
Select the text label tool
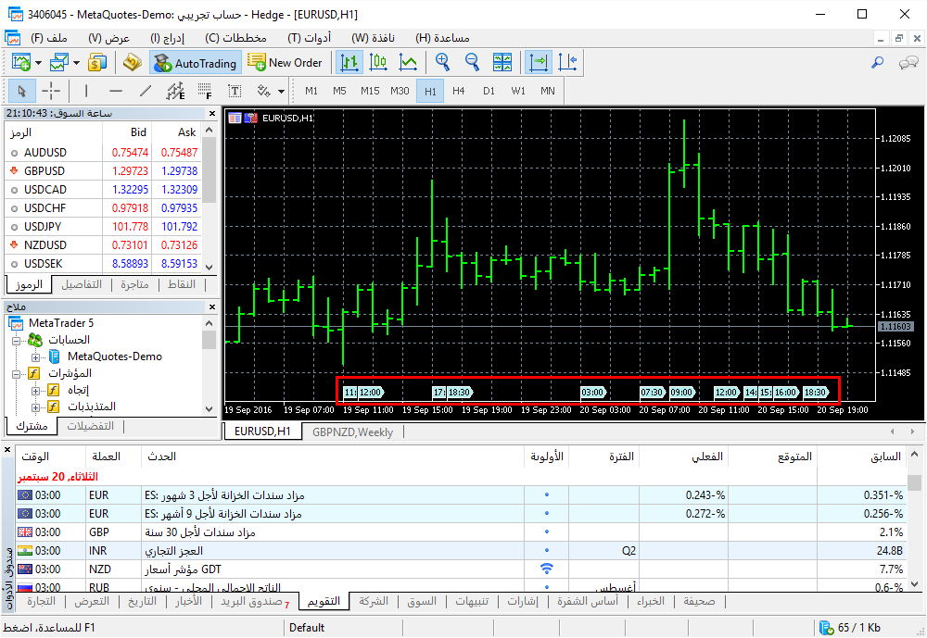[235, 91]
